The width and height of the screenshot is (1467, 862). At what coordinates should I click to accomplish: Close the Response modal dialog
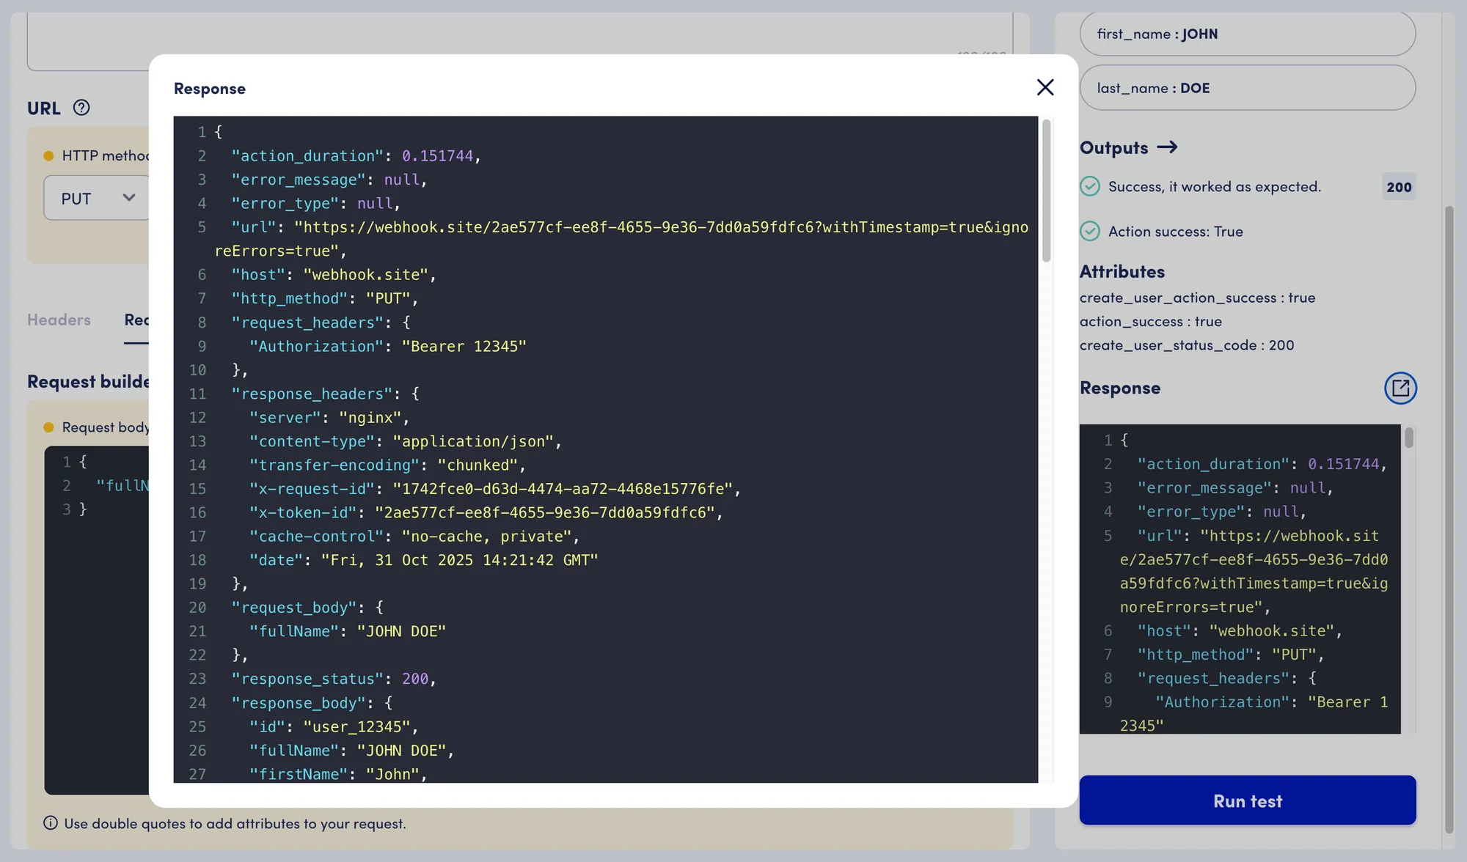[x=1045, y=87]
